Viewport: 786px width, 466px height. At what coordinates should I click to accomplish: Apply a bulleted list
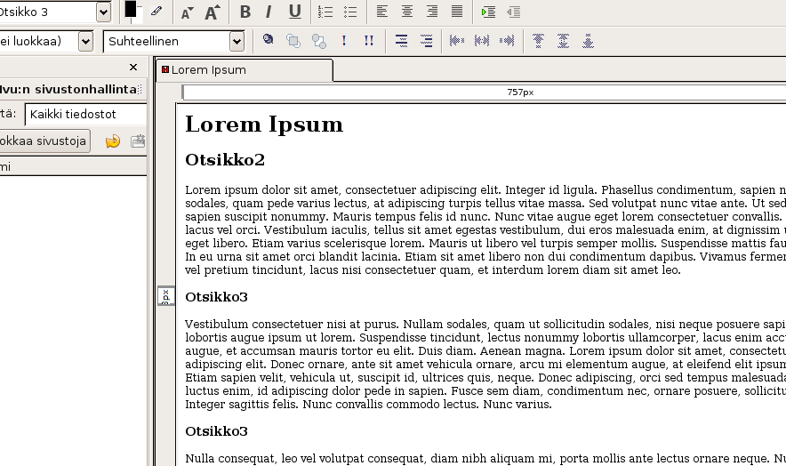pos(350,12)
